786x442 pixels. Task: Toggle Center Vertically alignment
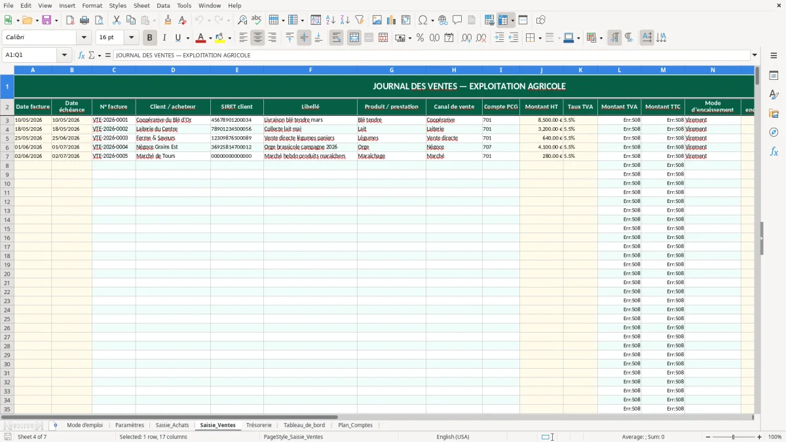304,38
